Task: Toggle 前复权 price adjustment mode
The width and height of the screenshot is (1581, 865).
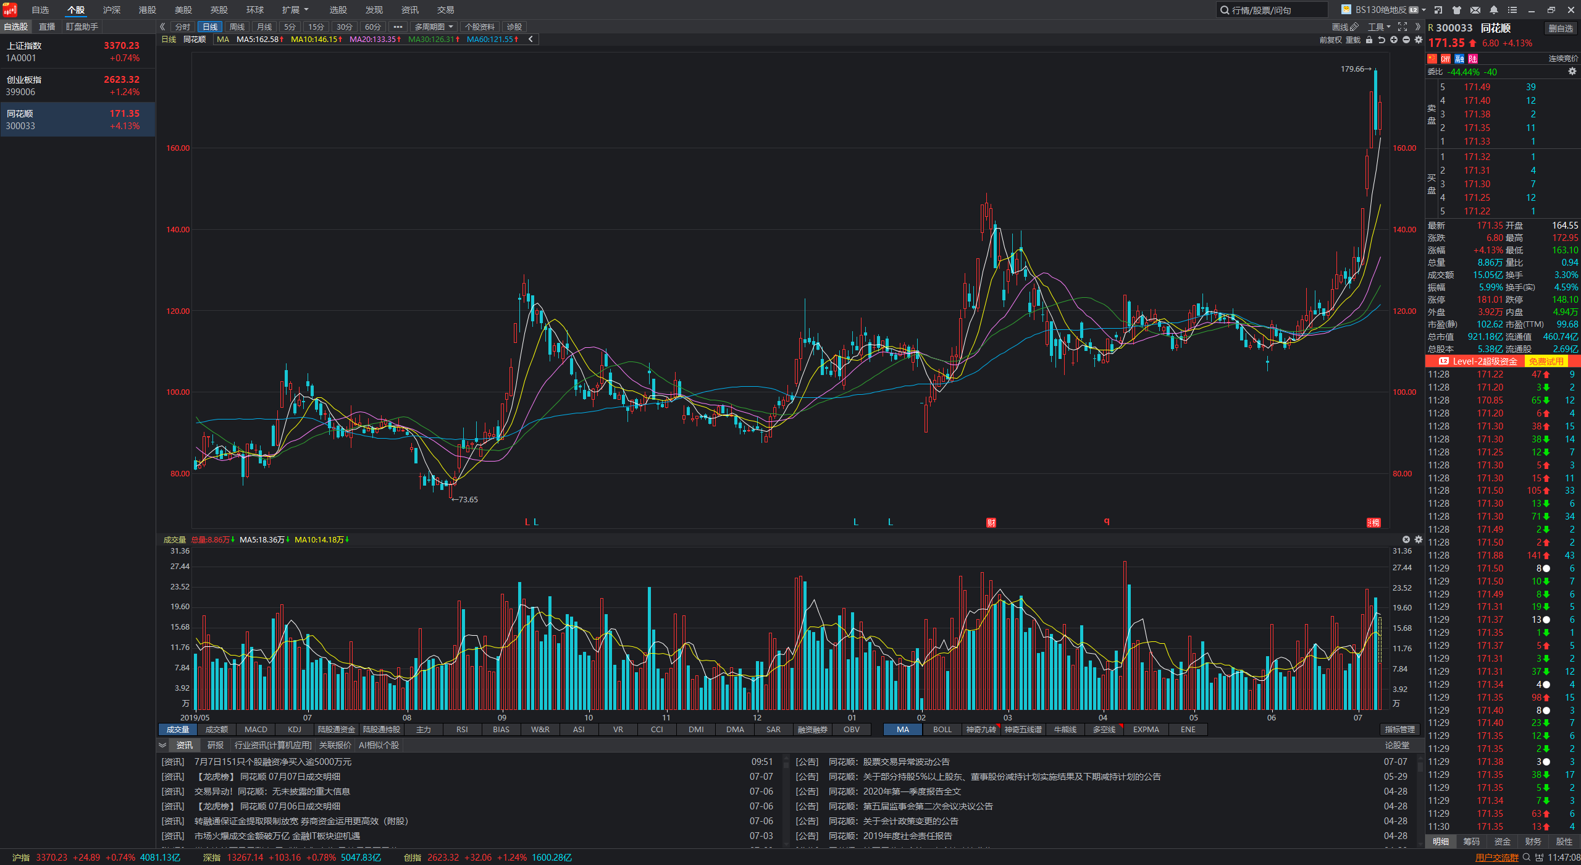Action: tap(1330, 40)
